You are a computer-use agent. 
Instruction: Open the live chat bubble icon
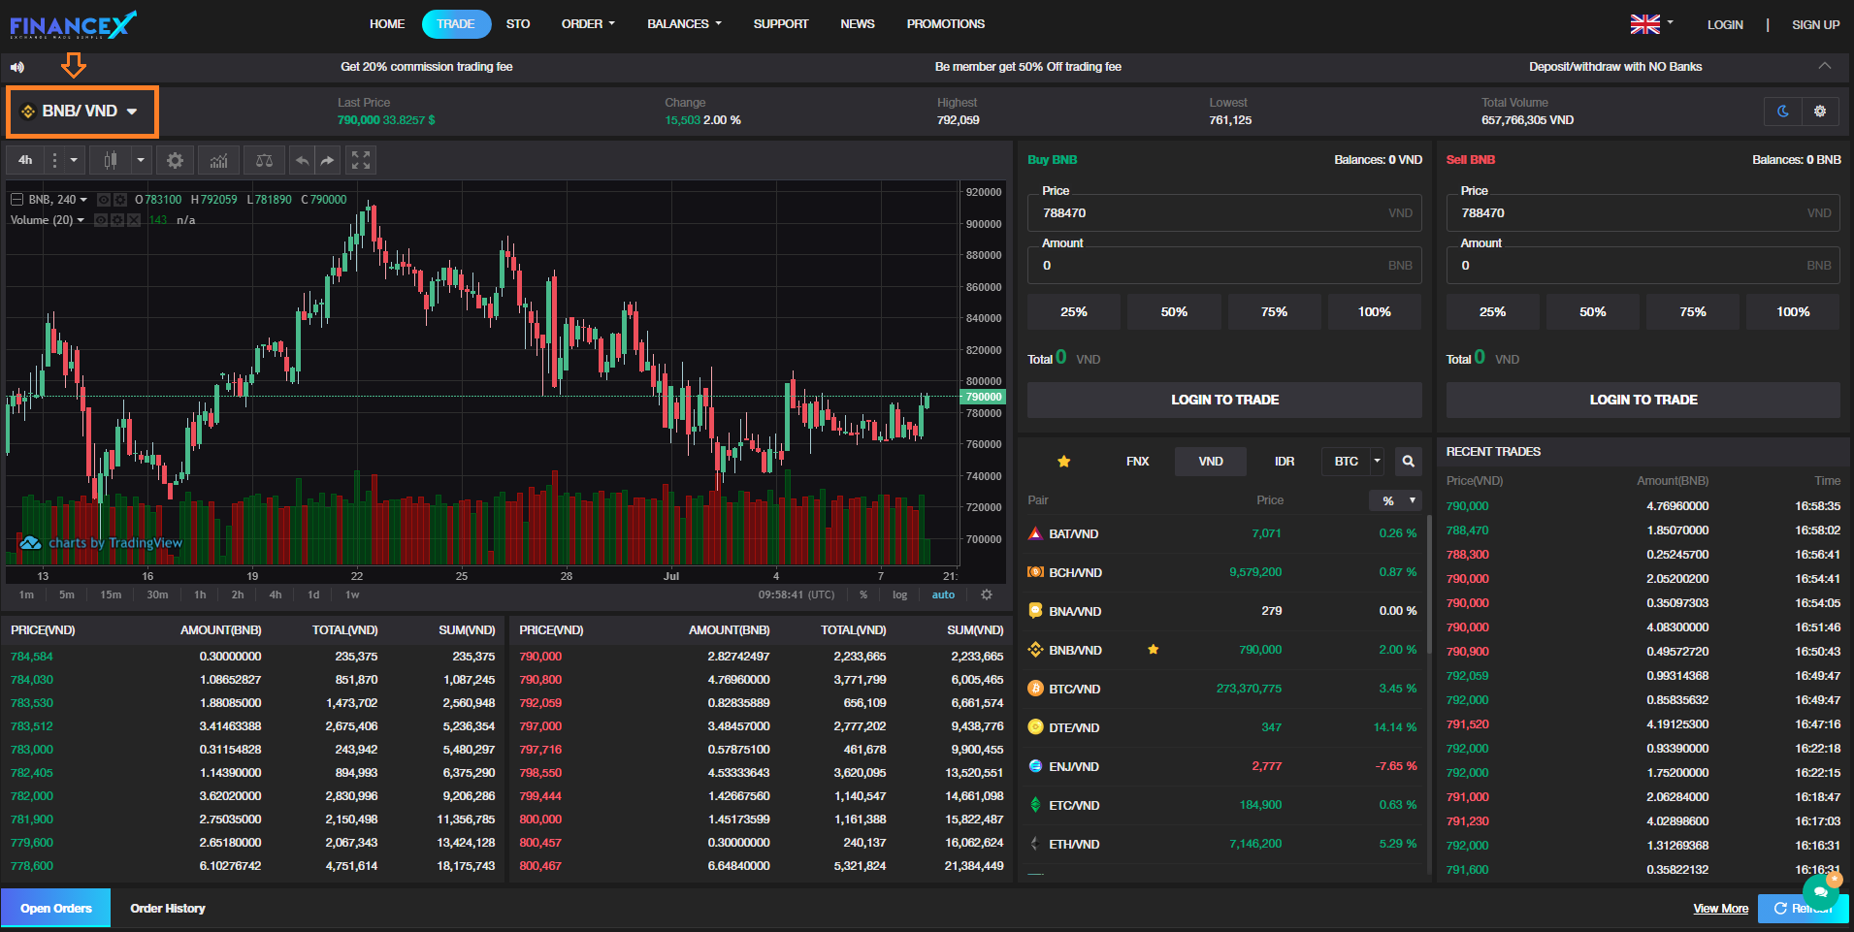[1820, 890]
